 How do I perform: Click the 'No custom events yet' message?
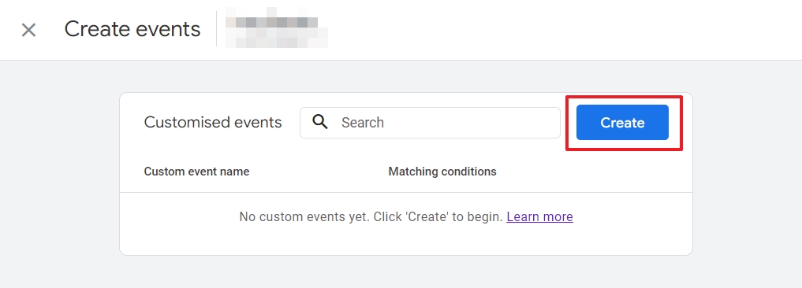371,216
